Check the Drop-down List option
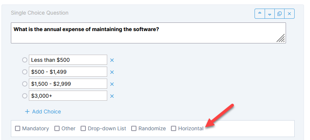This screenshot has width=310, height=140. point(83,128)
